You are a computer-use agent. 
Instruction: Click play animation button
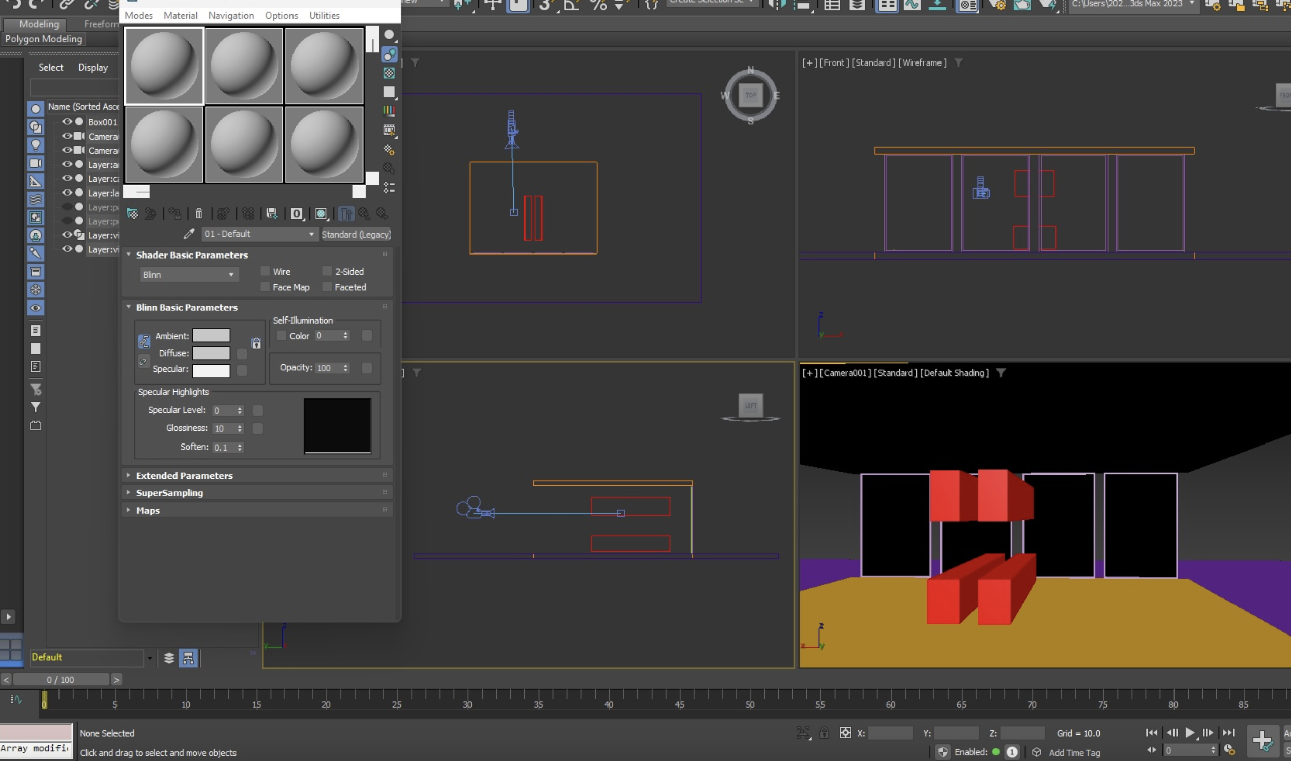tap(1190, 733)
